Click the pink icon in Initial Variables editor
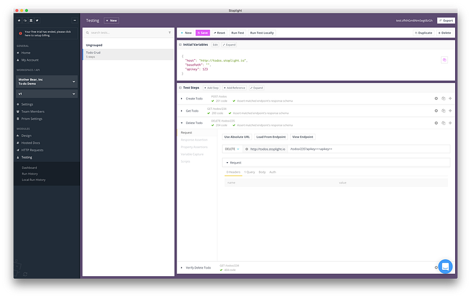The image size is (471, 298). pos(445,60)
